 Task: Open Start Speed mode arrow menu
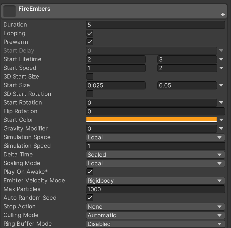[x=221, y=68]
